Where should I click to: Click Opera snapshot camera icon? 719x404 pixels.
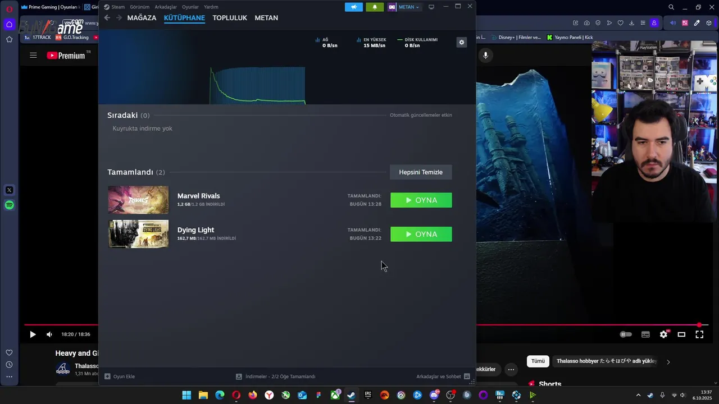pyautogui.click(x=586, y=23)
